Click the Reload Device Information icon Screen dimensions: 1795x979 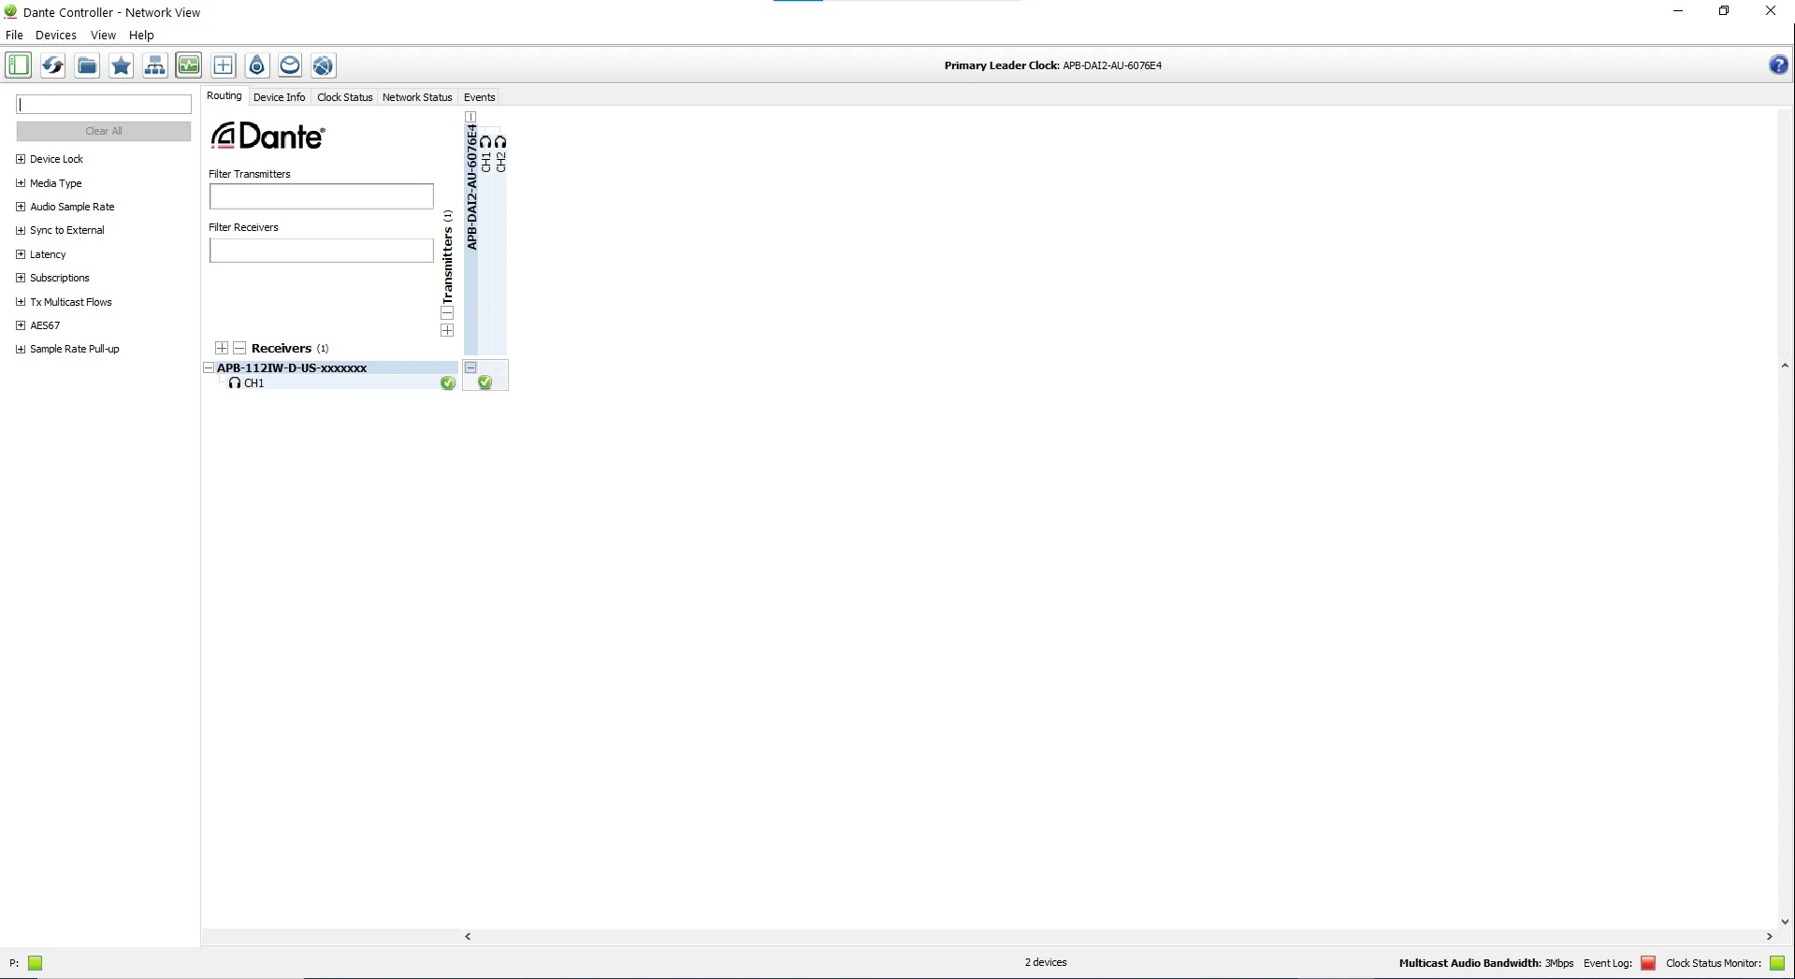[53, 65]
